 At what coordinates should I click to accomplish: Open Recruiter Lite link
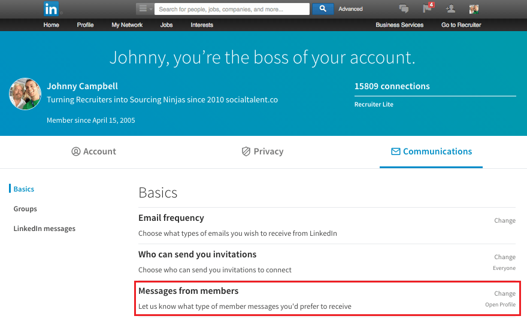tap(374, 104)
